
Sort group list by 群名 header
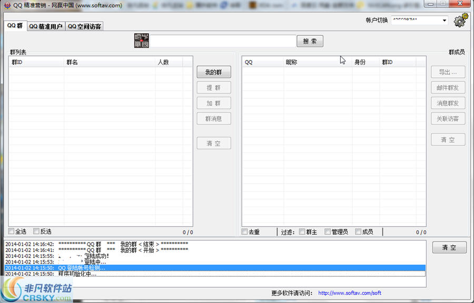(x=110, y=62)
